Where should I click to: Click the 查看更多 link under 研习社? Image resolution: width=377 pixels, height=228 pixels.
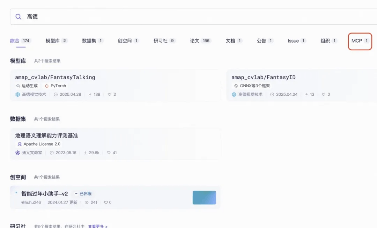[x=98, y=226]
